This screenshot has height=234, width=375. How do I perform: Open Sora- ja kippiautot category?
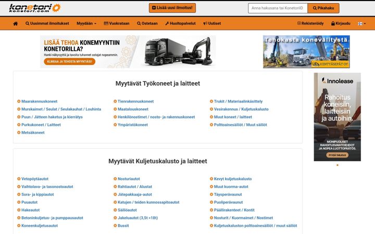point(37,194)
